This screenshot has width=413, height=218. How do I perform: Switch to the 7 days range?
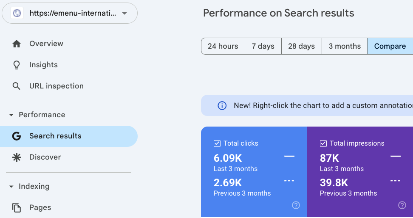263,47
